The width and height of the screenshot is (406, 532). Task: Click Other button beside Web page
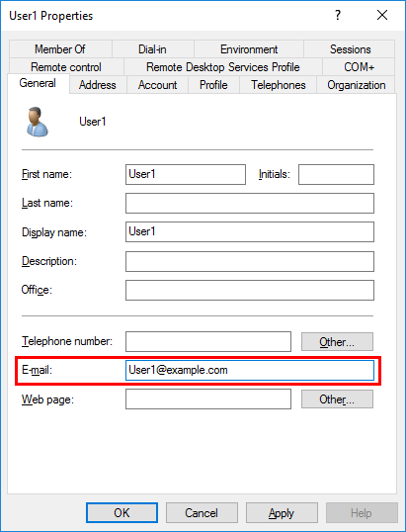pos(337,399)
